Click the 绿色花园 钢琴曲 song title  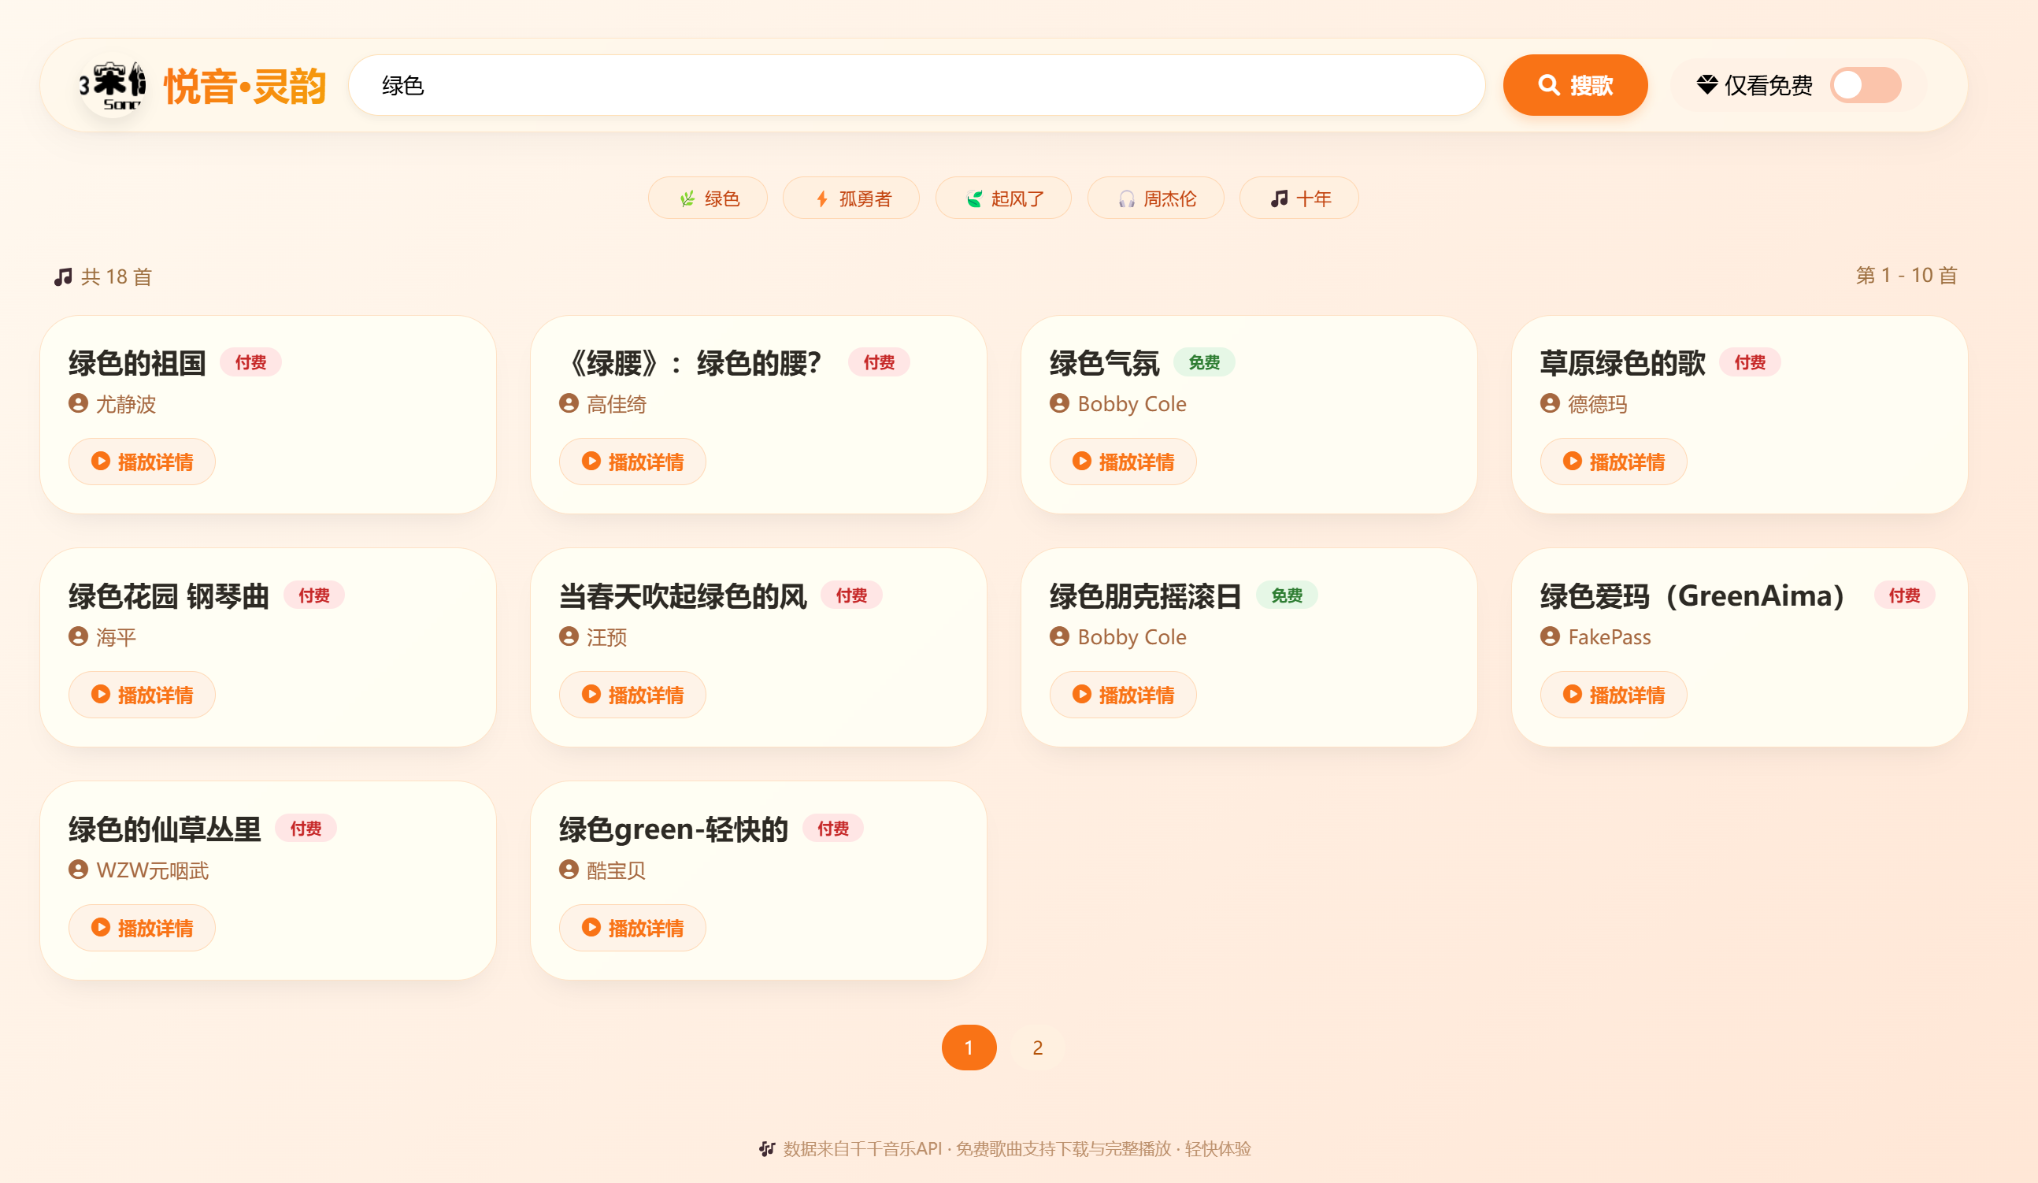169,596
